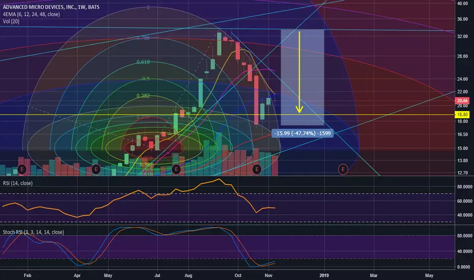Screen dimensions: 474x280
Task: Click the Advanced Micro Devices symbol title
Action: click(51, 7)
